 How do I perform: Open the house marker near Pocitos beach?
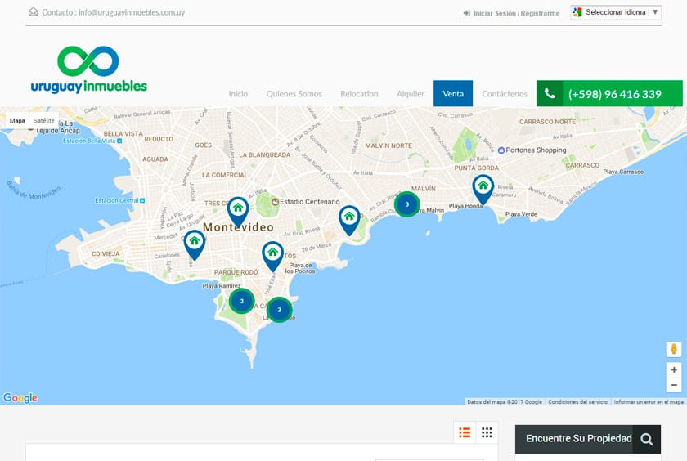click(272, 256)
